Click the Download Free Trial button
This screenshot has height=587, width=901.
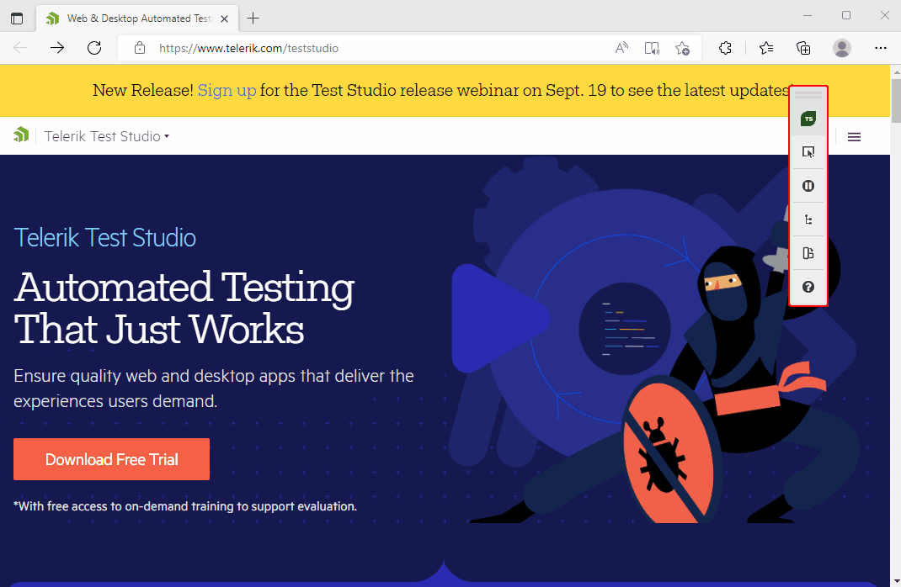pos(111,459)
